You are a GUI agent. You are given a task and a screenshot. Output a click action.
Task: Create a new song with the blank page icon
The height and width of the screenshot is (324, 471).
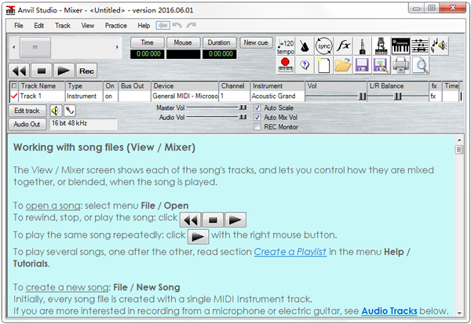tap(323, 65)
